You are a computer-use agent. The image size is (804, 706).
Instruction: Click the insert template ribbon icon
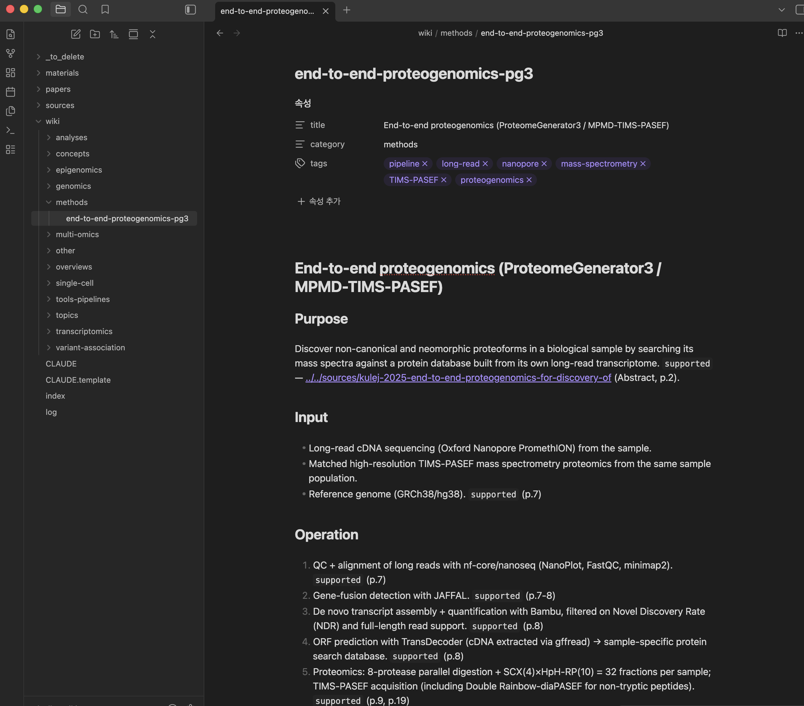pyautogui.click(x=11, y=111)
